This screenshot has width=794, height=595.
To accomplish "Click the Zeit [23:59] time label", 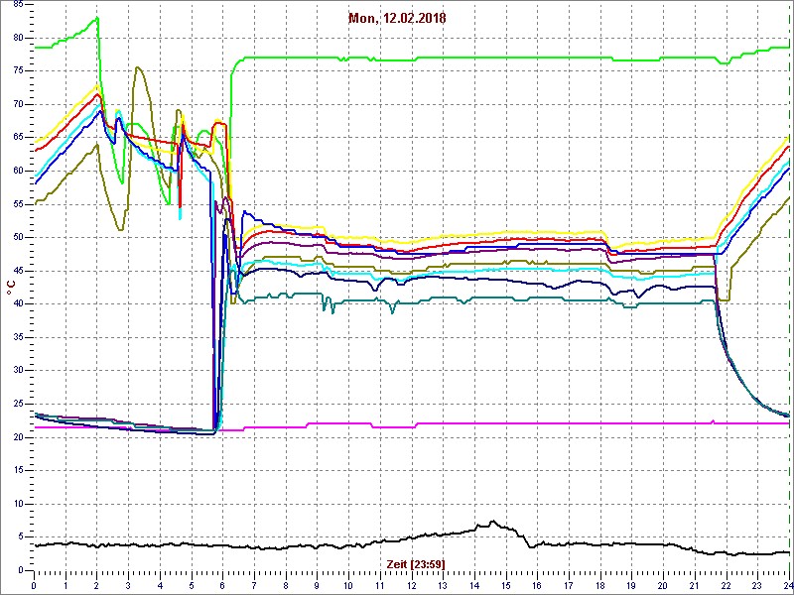I will 413,563.
